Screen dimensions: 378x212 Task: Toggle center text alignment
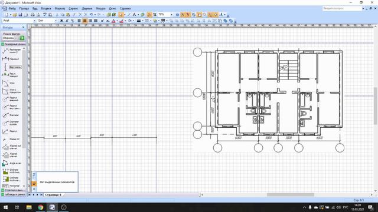tap(84, 21)
